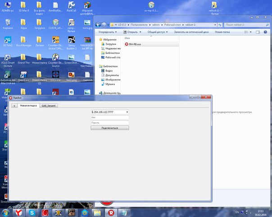Launch Counter-Strike Source desktop shortcut
The image size is (272, 217).
coord(55,60)
